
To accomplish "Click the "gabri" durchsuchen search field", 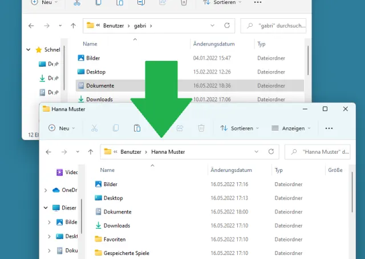I will pos(273,26).
